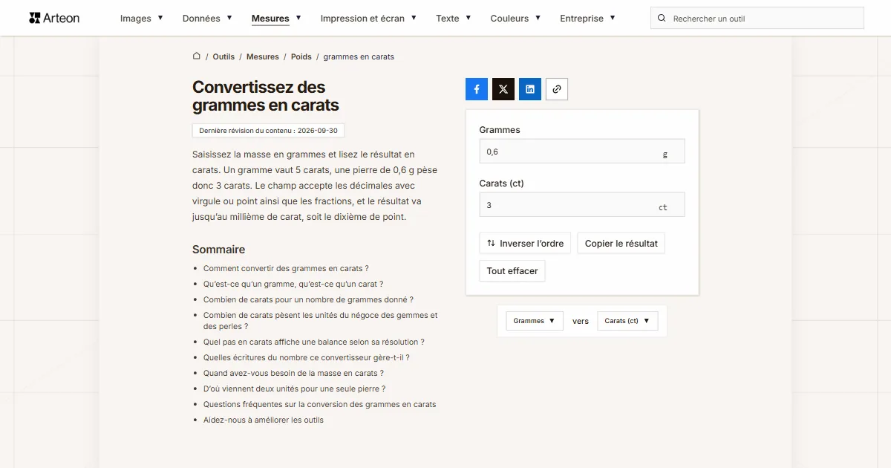
Task: Click 'grammes en carats' breadcrumb text
Action: point(359,56)
